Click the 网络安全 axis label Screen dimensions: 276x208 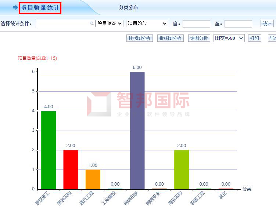(x=153, y=198)
